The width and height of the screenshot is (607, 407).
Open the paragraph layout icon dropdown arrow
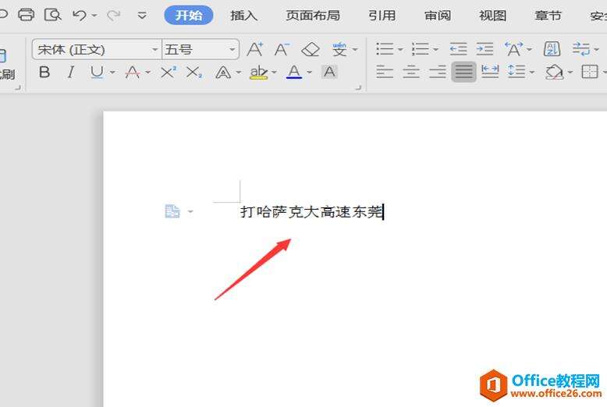(x=190, y=211)
